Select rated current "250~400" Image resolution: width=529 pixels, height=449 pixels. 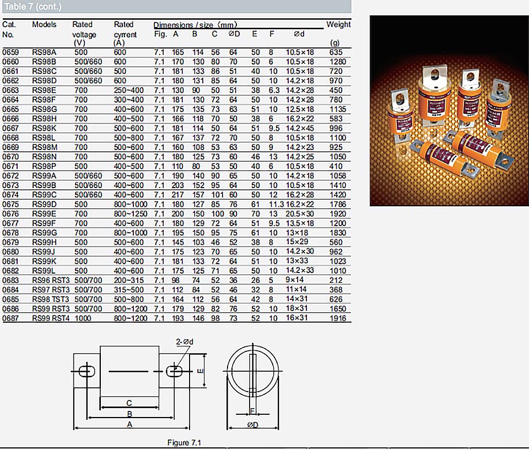128,90
